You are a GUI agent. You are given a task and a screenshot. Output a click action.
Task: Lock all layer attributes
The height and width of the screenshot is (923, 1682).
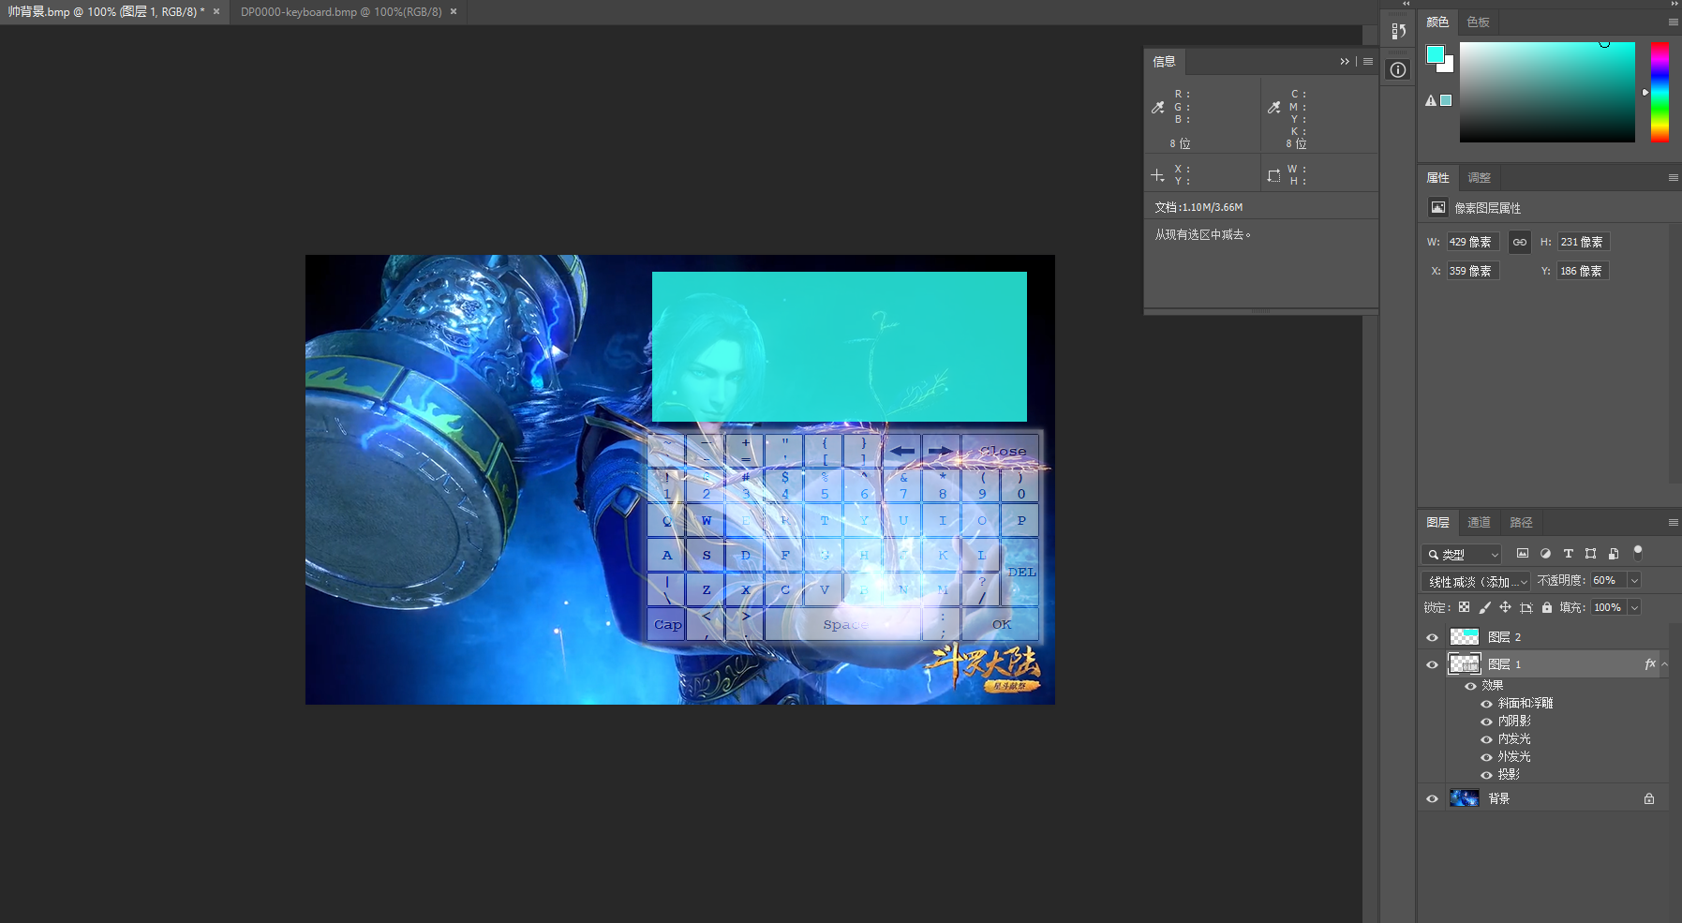tap(1547, 607)
